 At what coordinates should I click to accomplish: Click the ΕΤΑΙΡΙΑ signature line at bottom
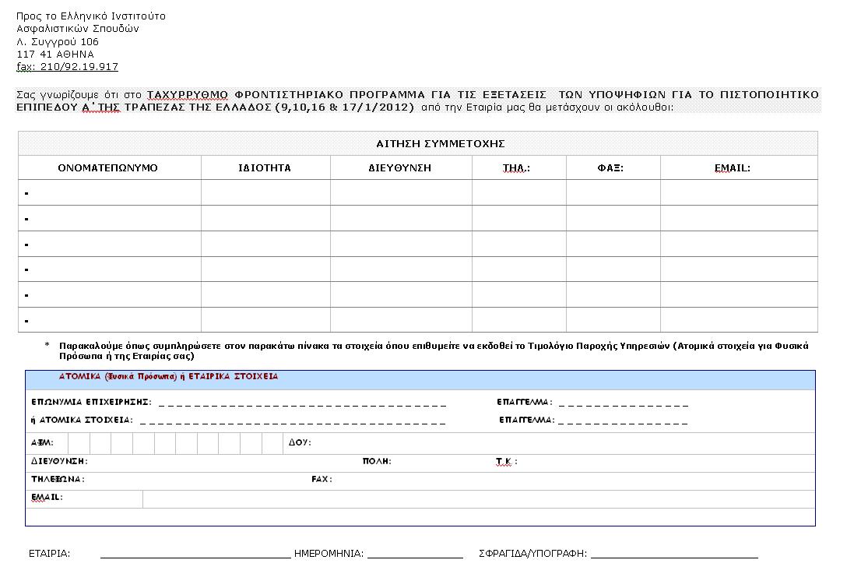pos(195,554)
